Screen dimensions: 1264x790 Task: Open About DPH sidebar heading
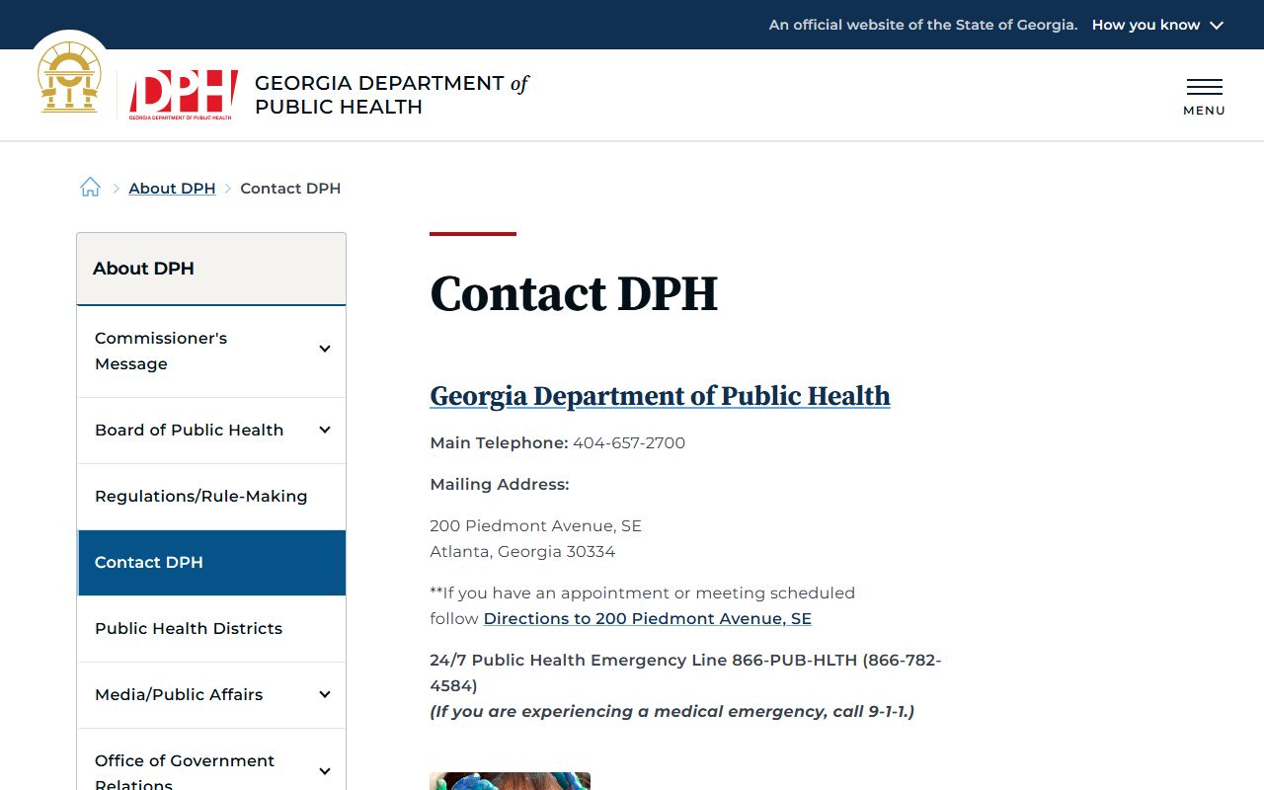tap(143, 269)
